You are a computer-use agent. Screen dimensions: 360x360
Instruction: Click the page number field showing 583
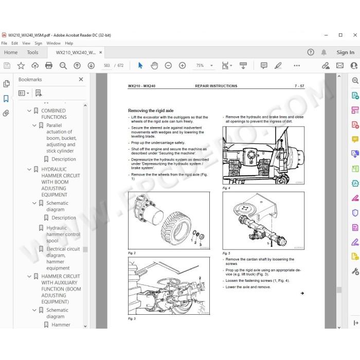[x=107, y=66]
